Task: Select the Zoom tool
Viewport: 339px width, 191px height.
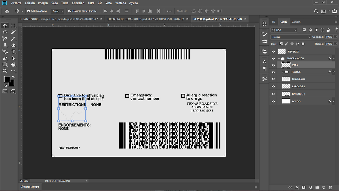Action: [5, 71]
